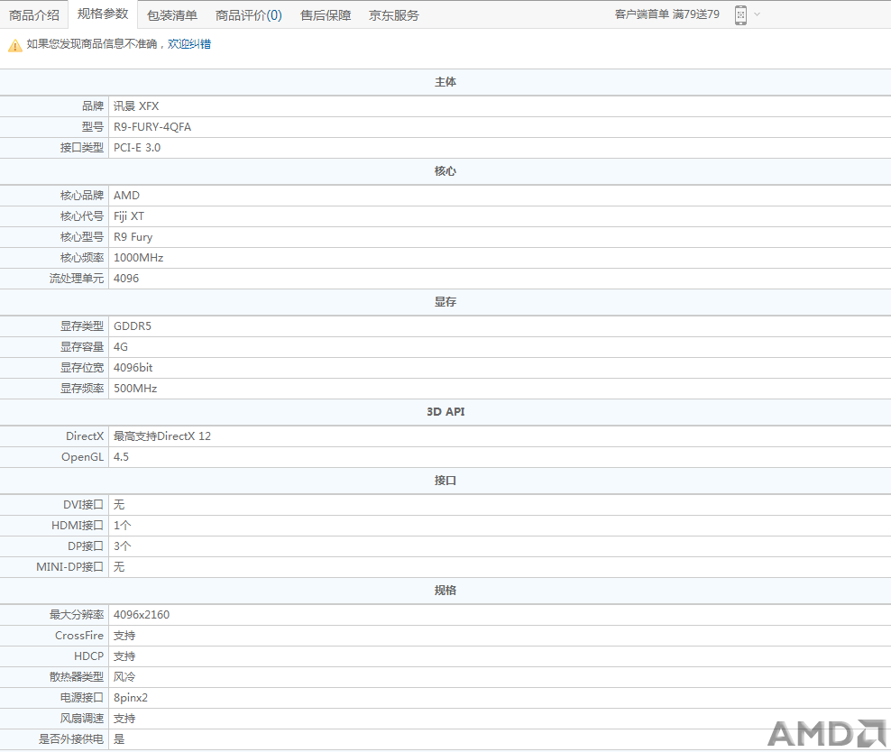Click DP接口 value 3个

122,546
